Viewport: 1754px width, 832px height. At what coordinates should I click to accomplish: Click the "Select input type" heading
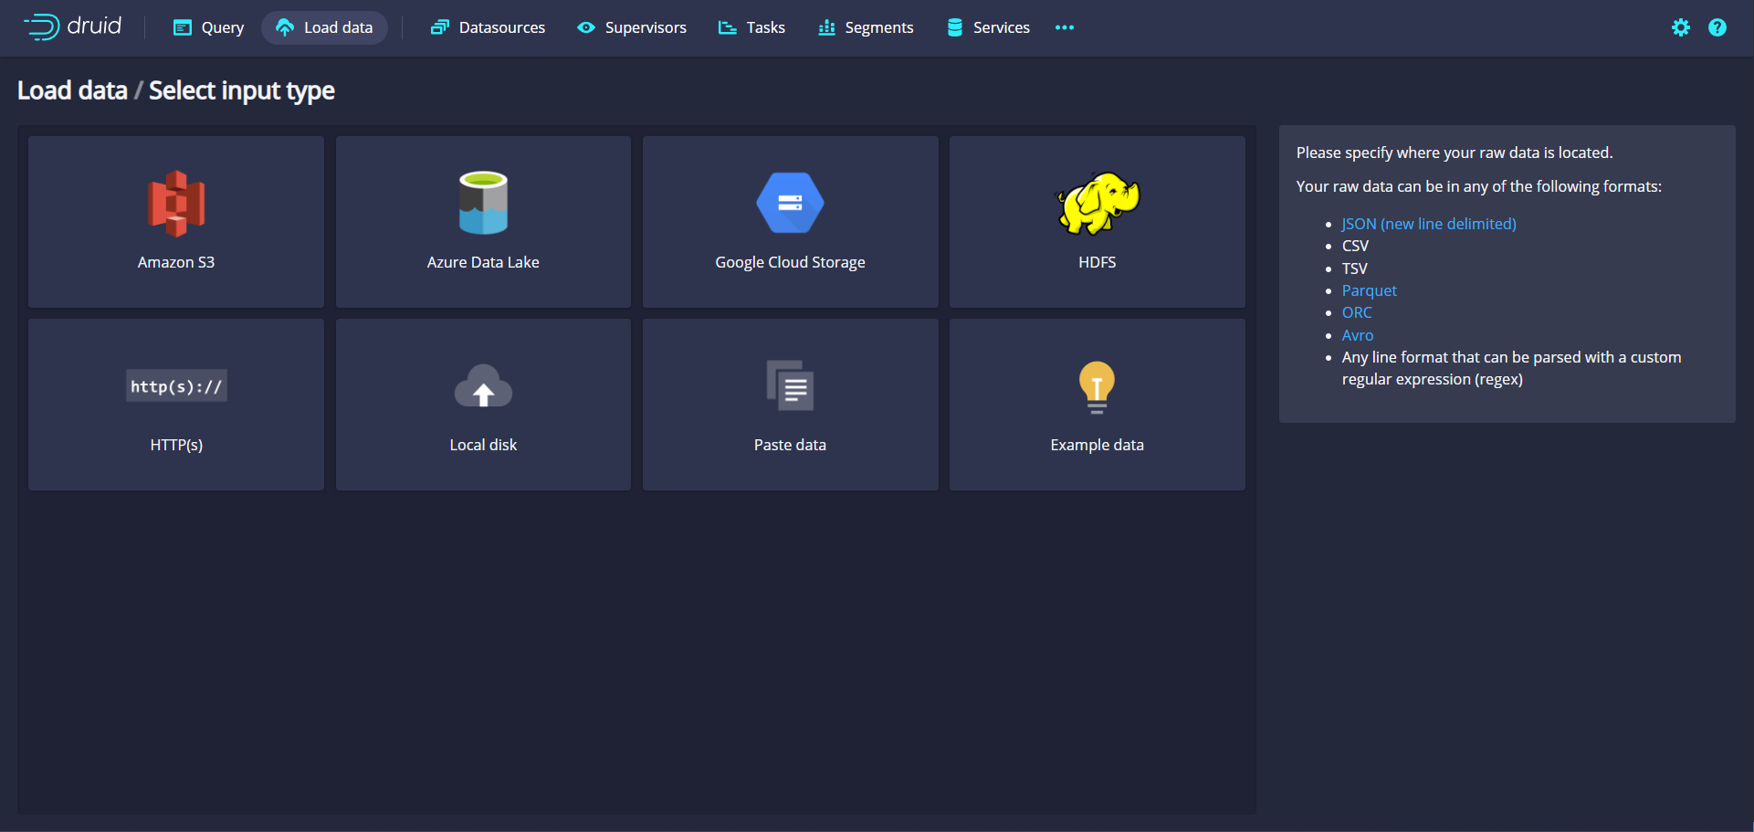click(x=242, y=90)
